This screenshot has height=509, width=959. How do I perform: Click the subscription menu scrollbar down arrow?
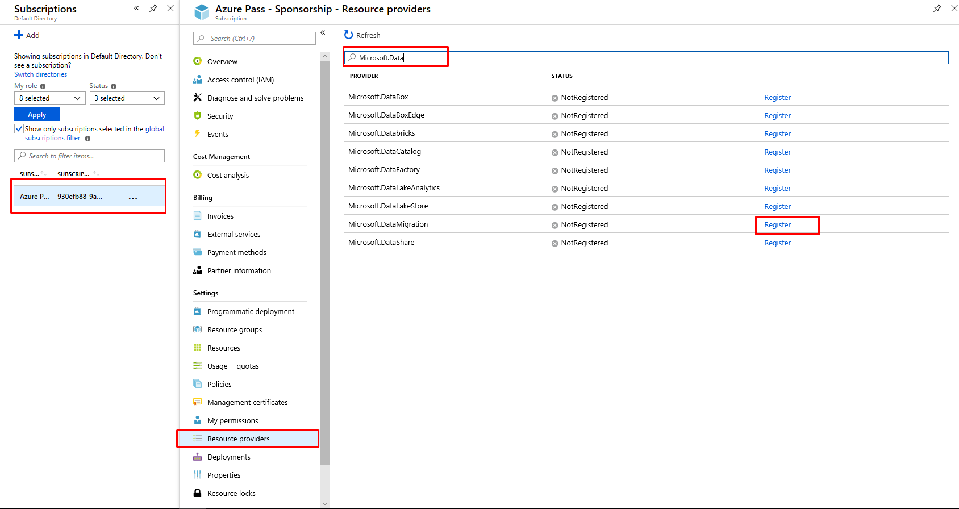pyautogui.click(x=325, y=503)
